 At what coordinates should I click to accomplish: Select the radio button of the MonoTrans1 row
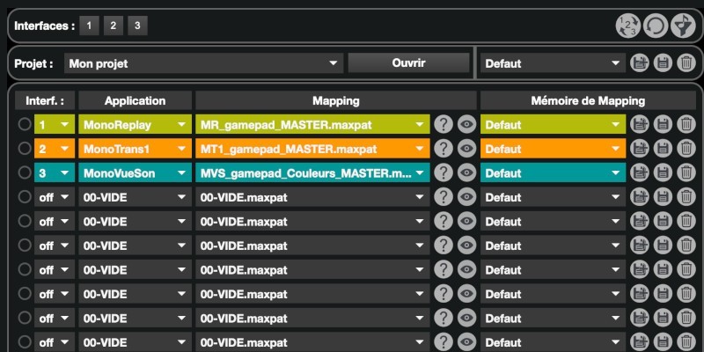[24, 149]
